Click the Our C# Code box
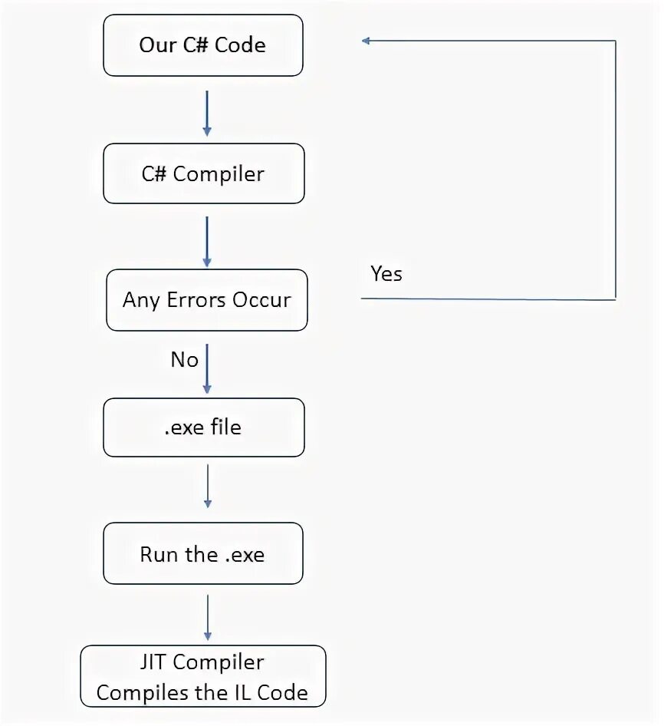 pyautogui.click(x=203, y=45)
